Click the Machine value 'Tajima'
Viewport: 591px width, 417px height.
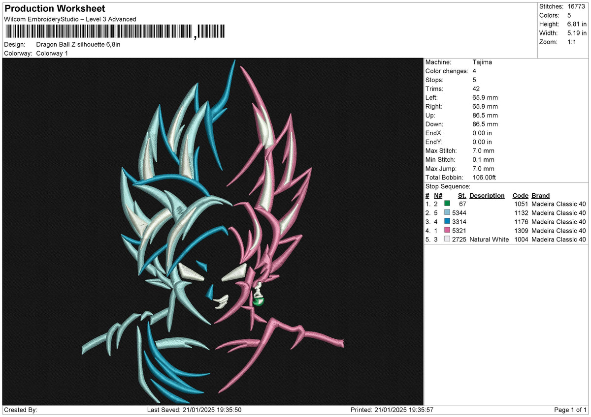tap(482, 62)
